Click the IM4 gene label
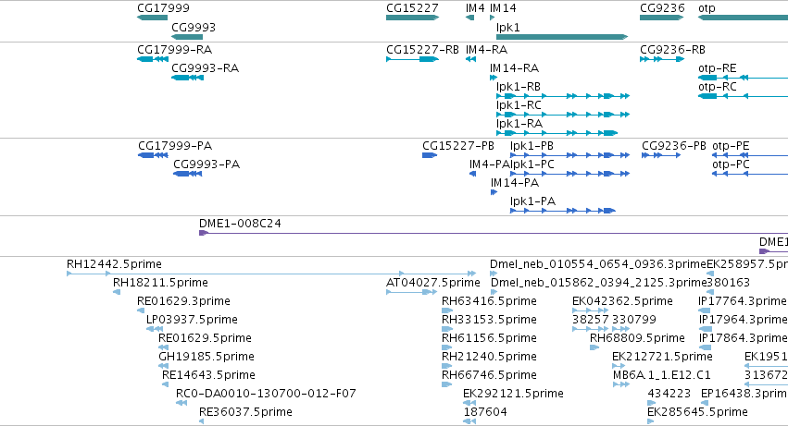Viewport: 788px width, 426px height. (x=475, y=8)
